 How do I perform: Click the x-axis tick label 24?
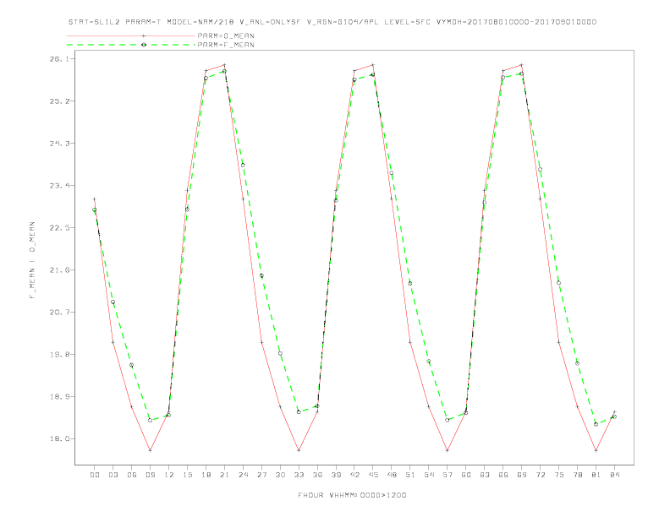(243, 475)
